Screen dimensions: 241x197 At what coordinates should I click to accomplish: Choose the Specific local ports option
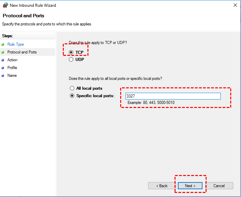(x=72, y=96)
